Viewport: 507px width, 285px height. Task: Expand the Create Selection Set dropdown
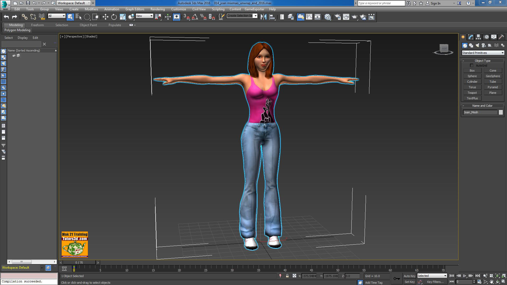coord(255,16)
